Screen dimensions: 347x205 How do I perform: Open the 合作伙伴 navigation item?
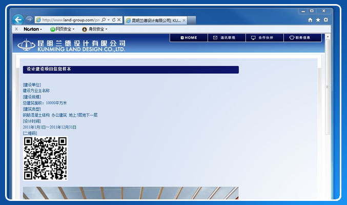click(x=264, y=37)
